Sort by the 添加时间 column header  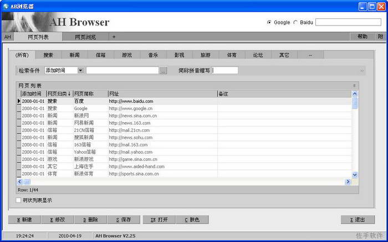pos(34,94)
